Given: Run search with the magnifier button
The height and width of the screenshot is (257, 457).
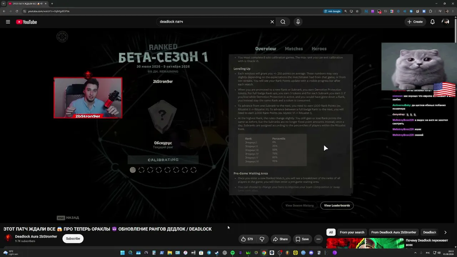Looking at the screenshot, I should point(283,22).
